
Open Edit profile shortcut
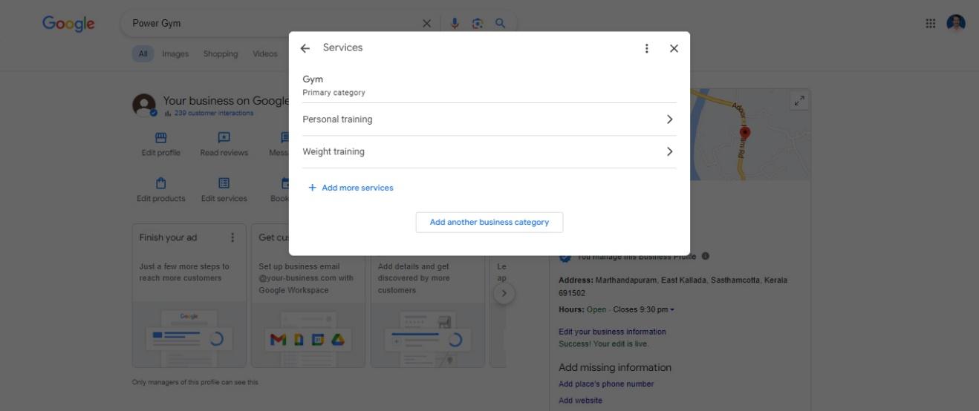point(160,145)
